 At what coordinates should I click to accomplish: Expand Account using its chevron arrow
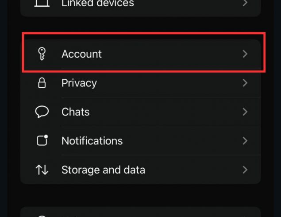pyautogui.click(x=245, y=54)
